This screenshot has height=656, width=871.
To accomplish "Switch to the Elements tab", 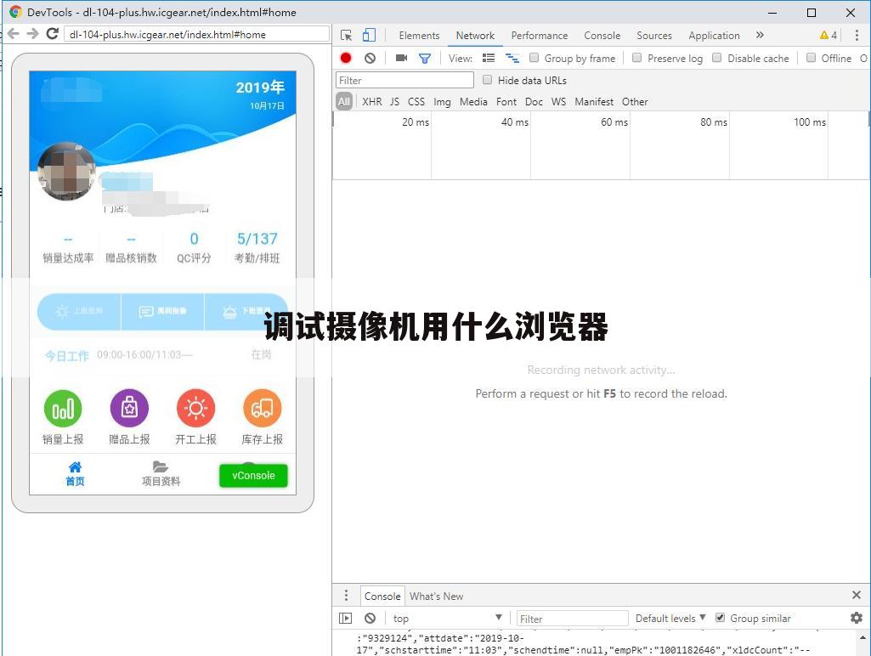I will pyautogui.click(x=419, y=36).
